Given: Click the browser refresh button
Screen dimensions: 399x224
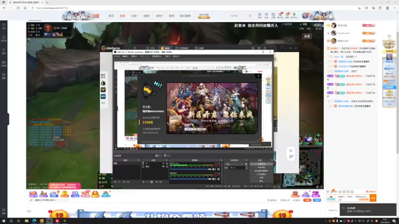Looking at the screenshot, I should (18, 8).
